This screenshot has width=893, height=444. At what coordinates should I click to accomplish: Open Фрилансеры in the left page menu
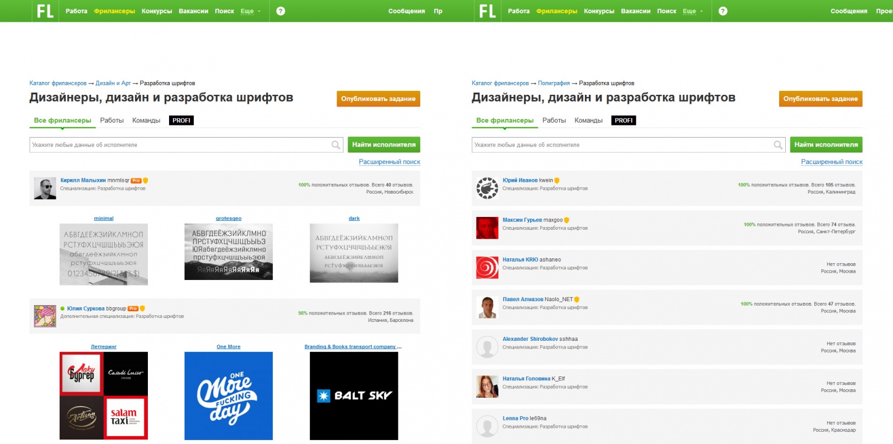(x=114, y=11)
